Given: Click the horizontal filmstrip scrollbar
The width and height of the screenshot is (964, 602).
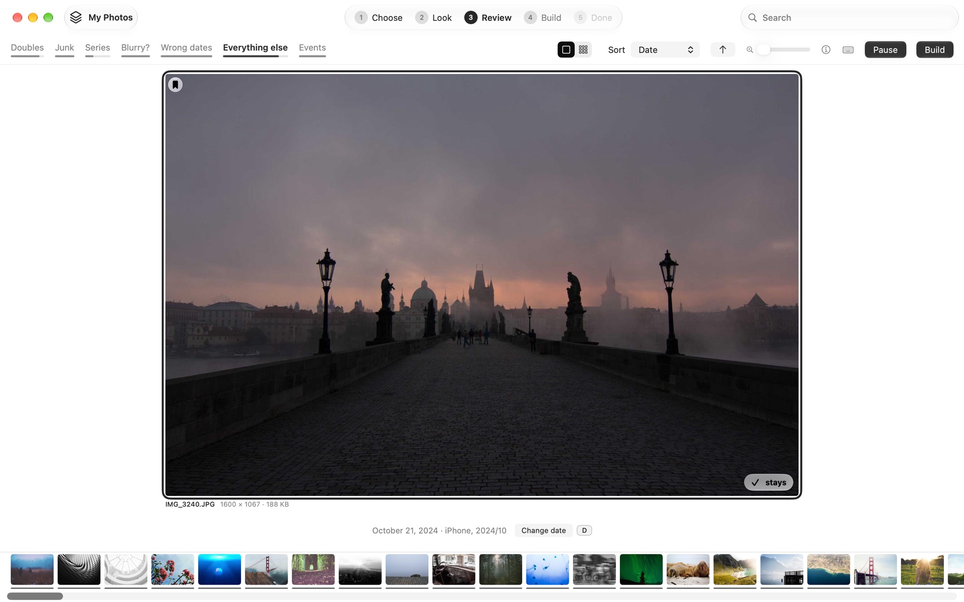Looking at the screenshot, I should pyautogui.click(x=35, y=596).
